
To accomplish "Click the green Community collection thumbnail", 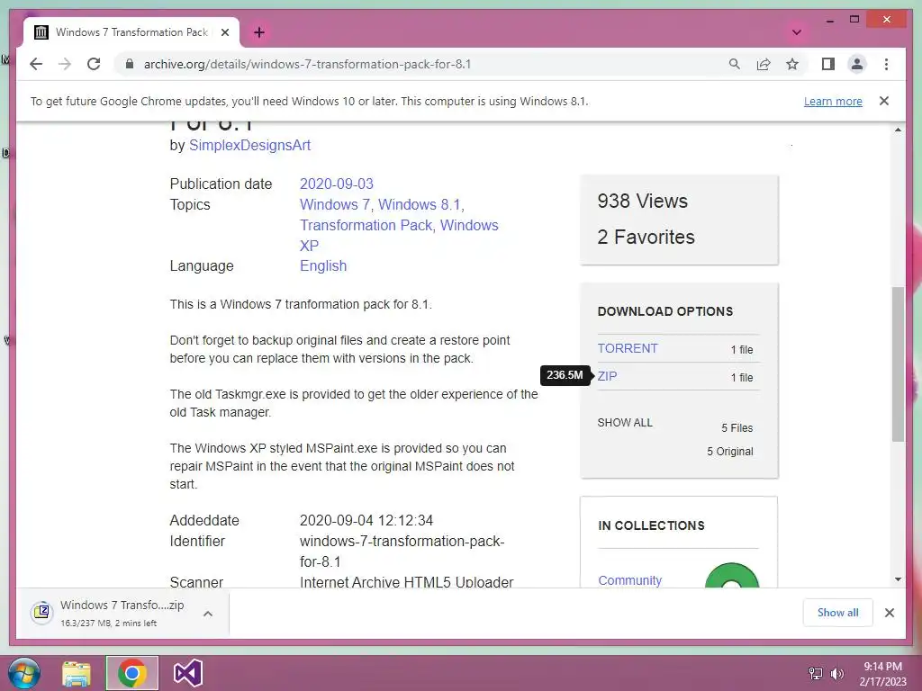I will coord(731,576).
